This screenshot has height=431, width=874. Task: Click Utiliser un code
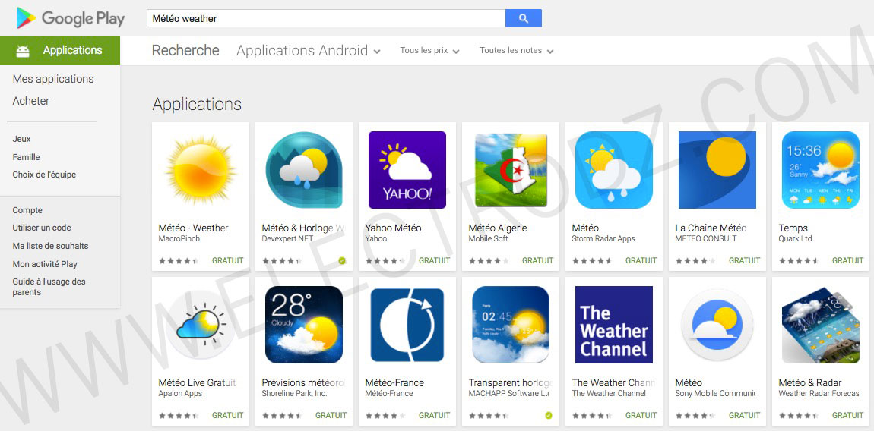coord(42,228)
